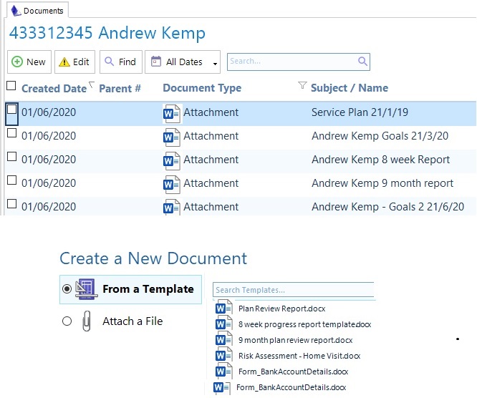Open the All Dates dropdown
Viewport: 477px width, 398px height.
(183, 62)
